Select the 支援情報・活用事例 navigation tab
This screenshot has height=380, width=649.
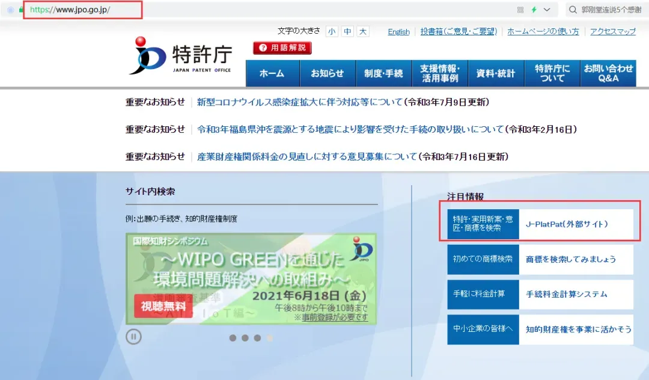(x=440, y=73)
